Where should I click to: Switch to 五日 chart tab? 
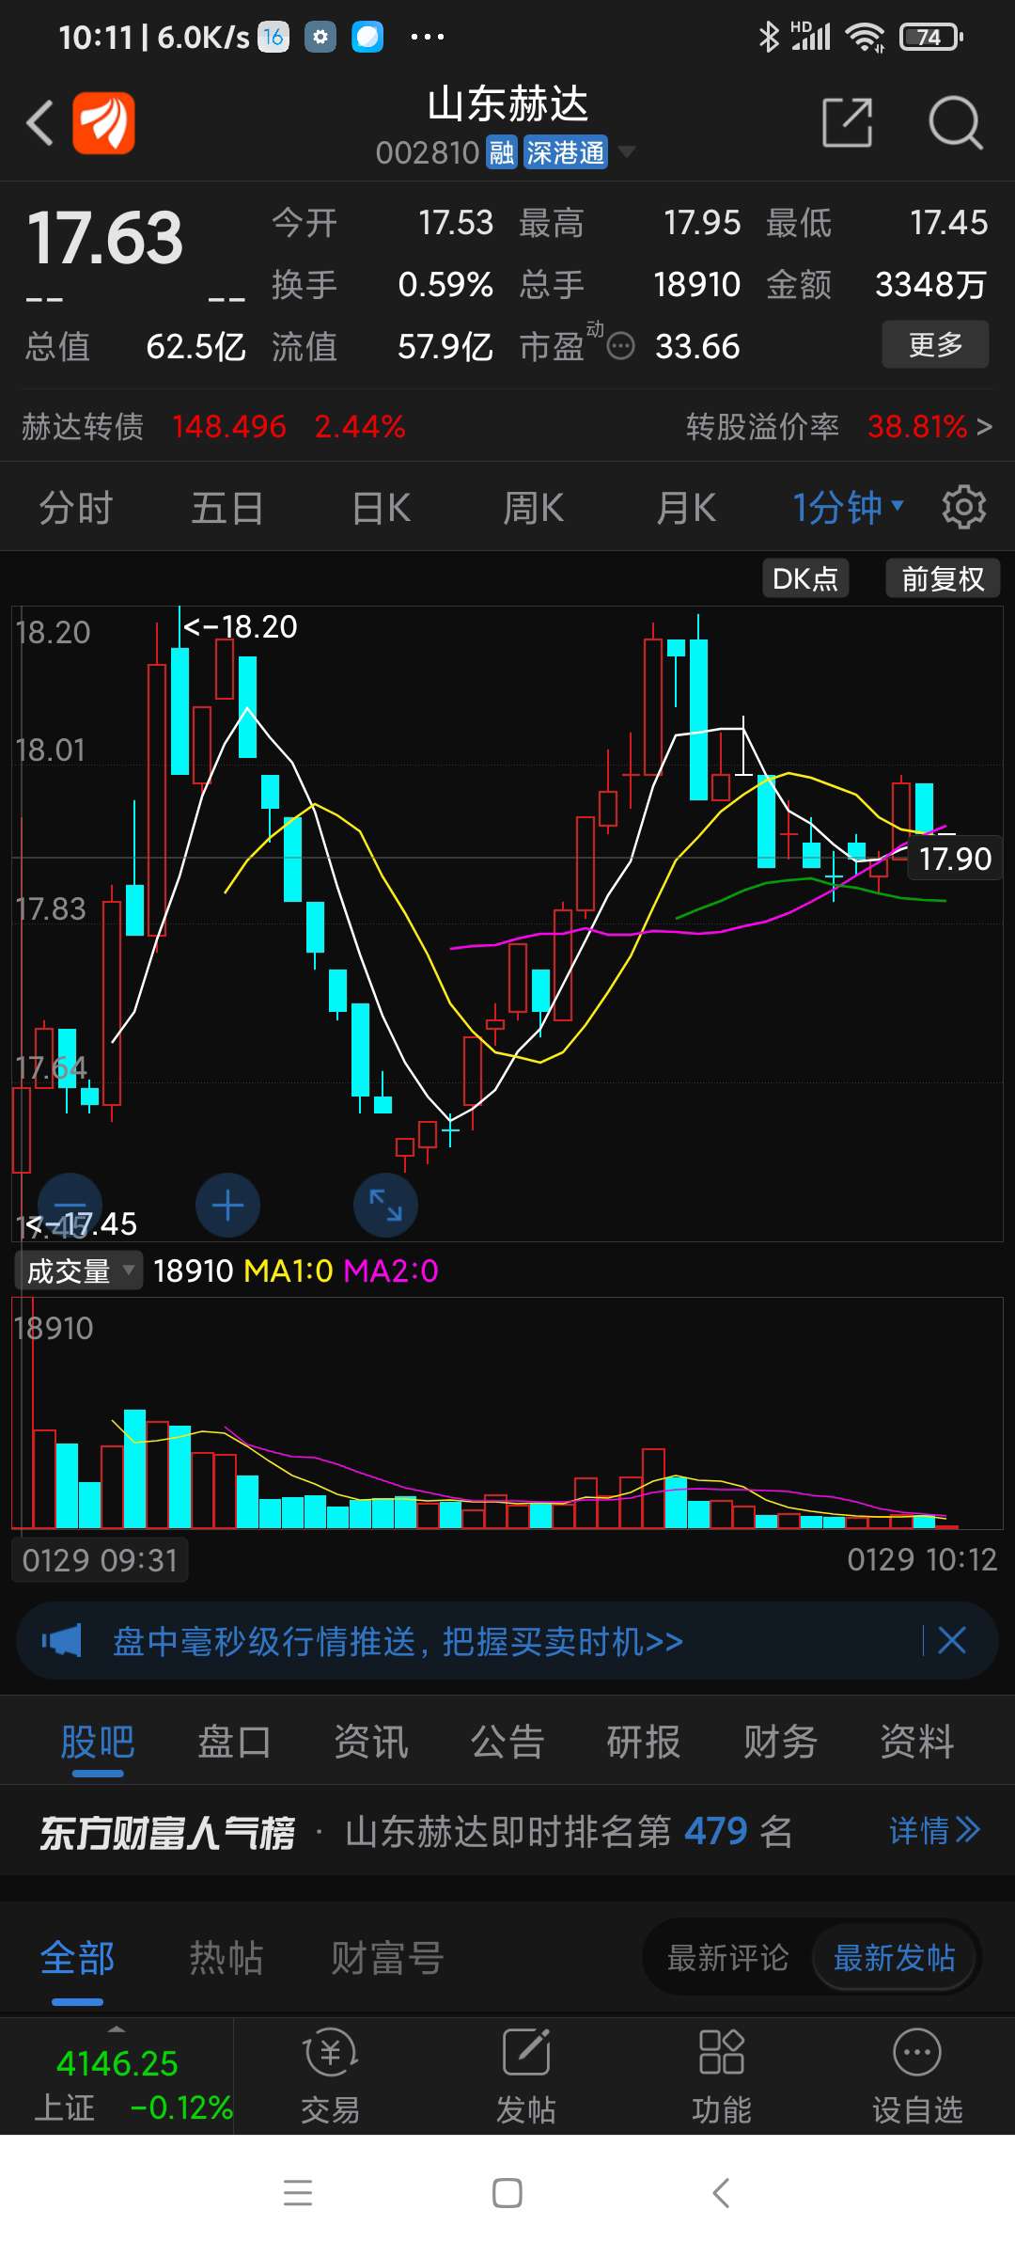[227, 508]
